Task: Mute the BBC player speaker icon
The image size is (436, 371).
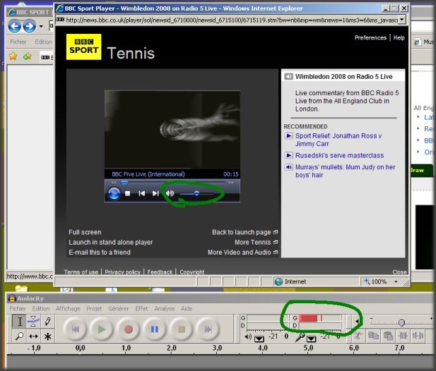Action: point(170,193)
